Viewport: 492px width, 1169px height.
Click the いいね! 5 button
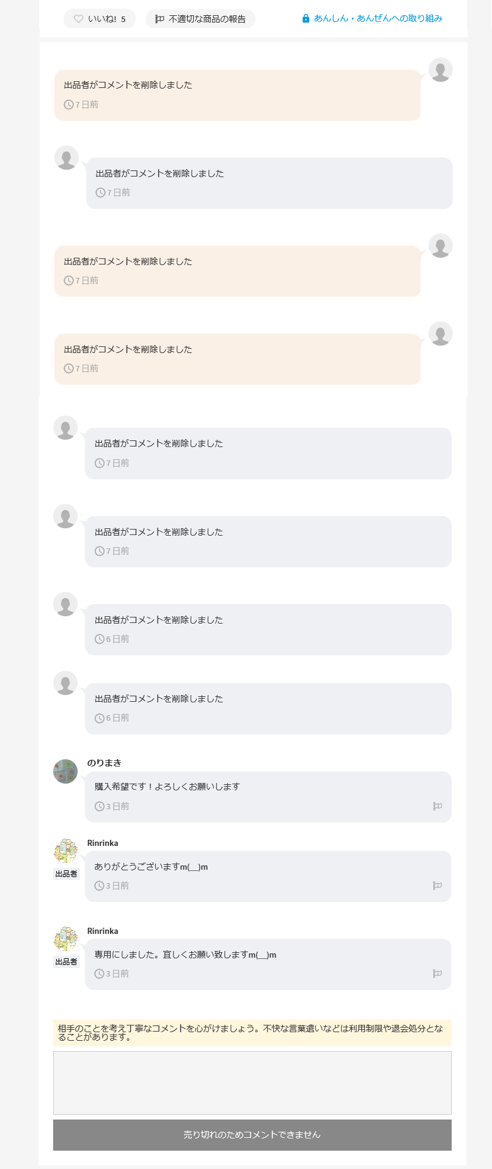[100, 19]
